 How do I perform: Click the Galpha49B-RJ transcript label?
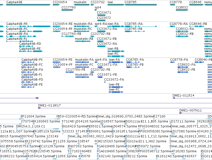pos(17,39)
